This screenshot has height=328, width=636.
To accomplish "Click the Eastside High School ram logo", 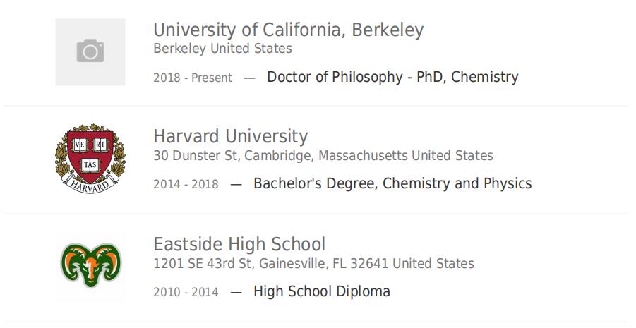I will (x=90, y=265).
